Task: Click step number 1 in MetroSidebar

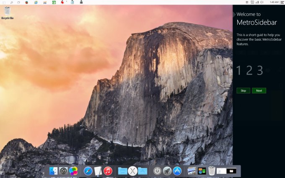Action: (238, 70)
